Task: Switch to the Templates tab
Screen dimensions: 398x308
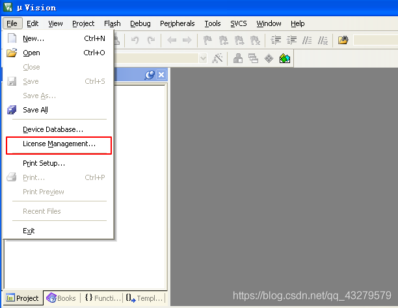Action: click(144, 298)
